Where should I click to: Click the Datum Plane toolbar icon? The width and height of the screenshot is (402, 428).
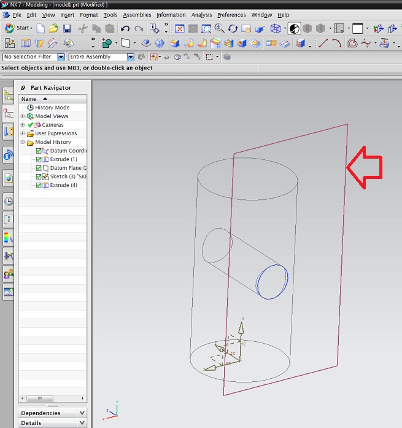tap(125, 43)
